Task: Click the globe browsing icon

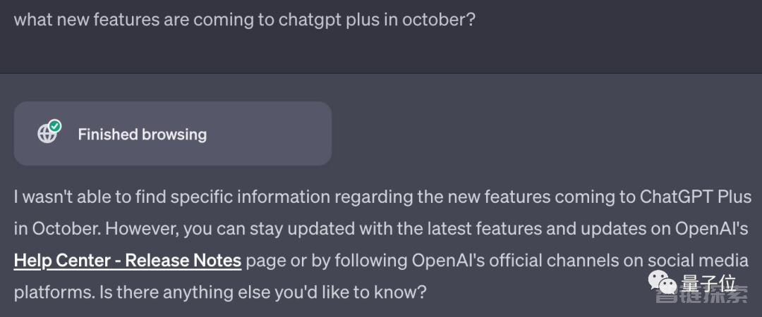Action: click(47, 134)
